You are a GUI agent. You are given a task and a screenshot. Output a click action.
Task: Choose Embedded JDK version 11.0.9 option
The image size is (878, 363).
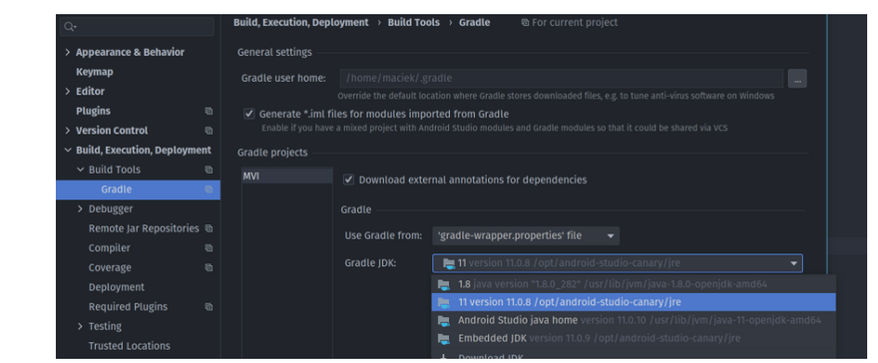pos(634,338)
